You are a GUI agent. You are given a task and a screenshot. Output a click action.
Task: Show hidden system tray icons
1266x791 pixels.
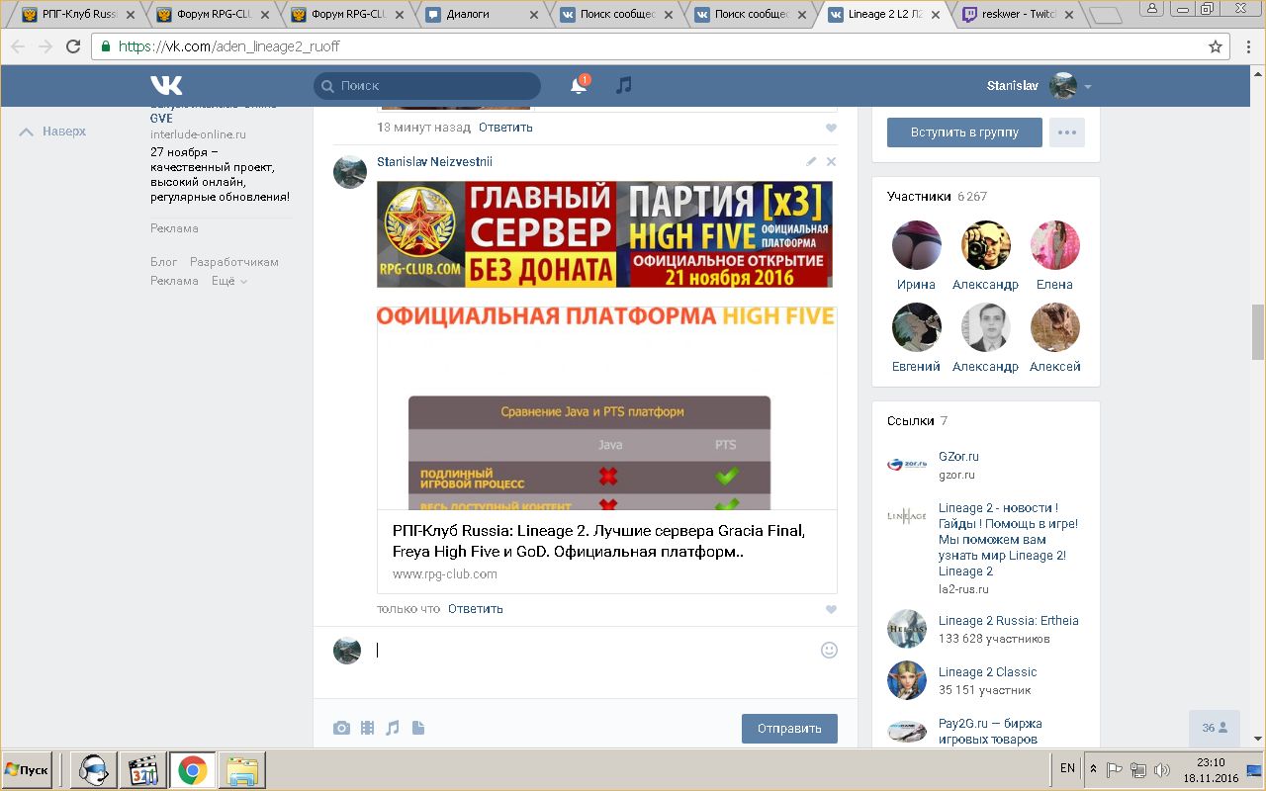click(1093, 769)
